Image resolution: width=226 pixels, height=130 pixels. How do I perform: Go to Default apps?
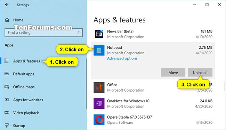[24, 74]
